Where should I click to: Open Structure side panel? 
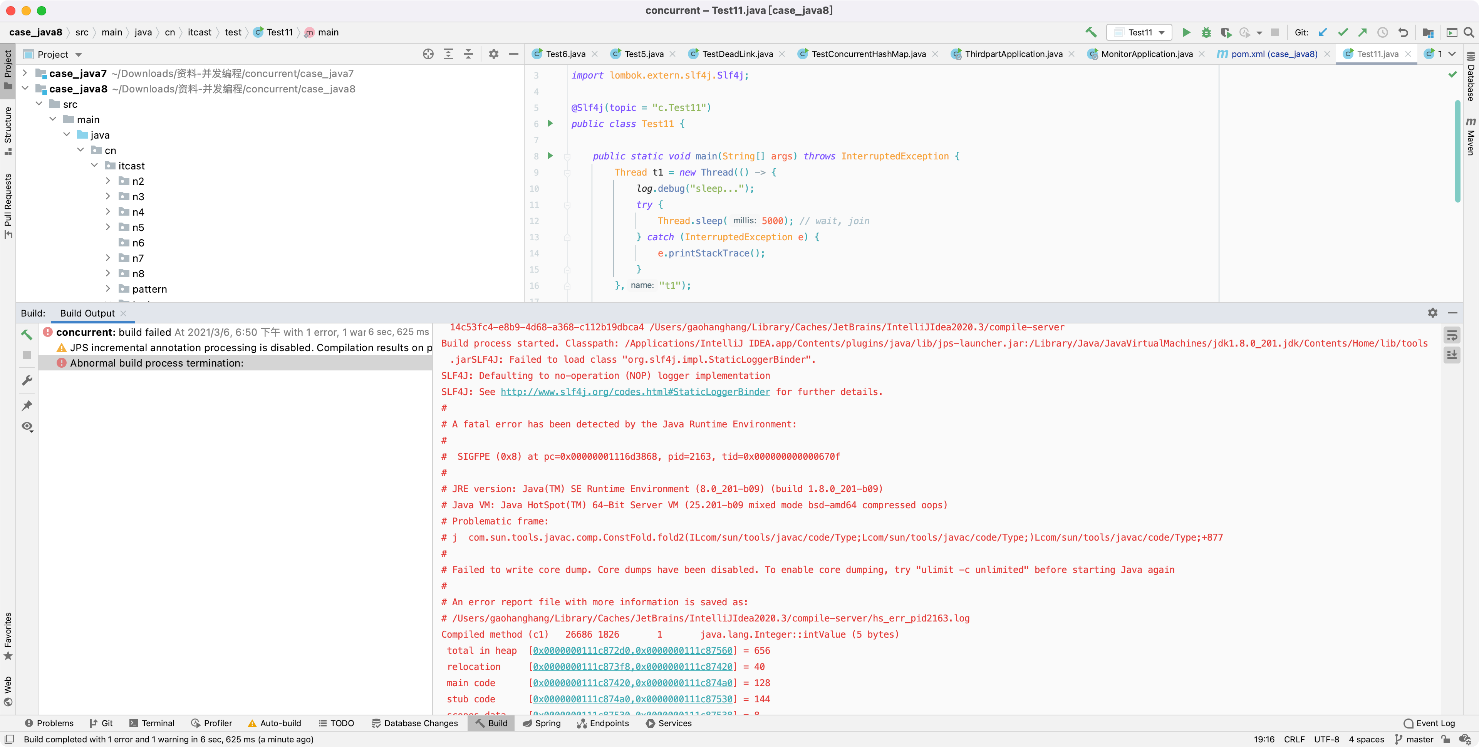(x=8, y=130)
